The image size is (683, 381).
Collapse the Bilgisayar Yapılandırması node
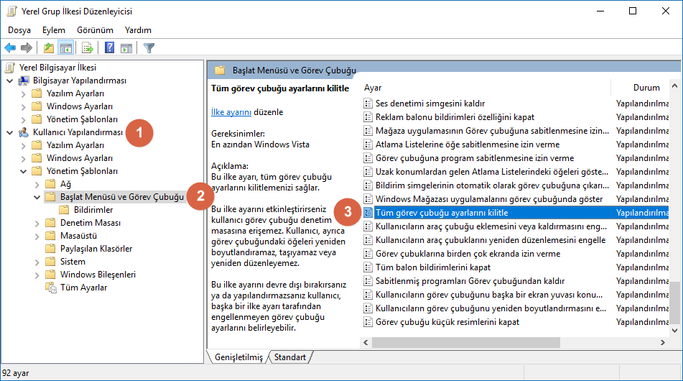pos(9,81)
